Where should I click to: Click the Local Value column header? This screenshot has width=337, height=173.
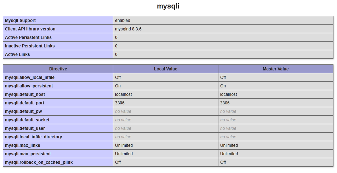pyautogui.click(x=166, y=69)
